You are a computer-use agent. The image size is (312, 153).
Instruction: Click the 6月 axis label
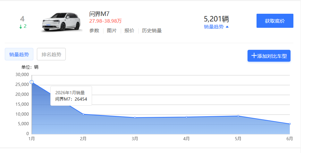click(x=290, y=139)
